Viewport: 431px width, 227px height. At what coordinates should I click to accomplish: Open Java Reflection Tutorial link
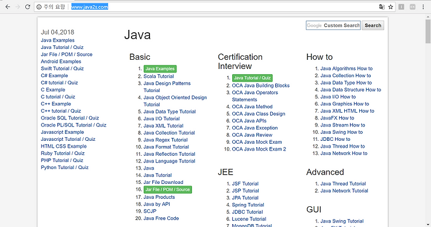(170, 154)
